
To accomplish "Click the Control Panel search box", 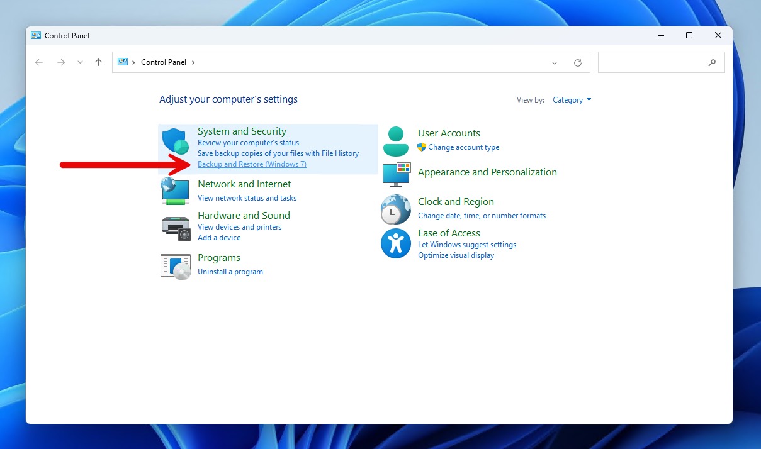I will tap(655, 62).
